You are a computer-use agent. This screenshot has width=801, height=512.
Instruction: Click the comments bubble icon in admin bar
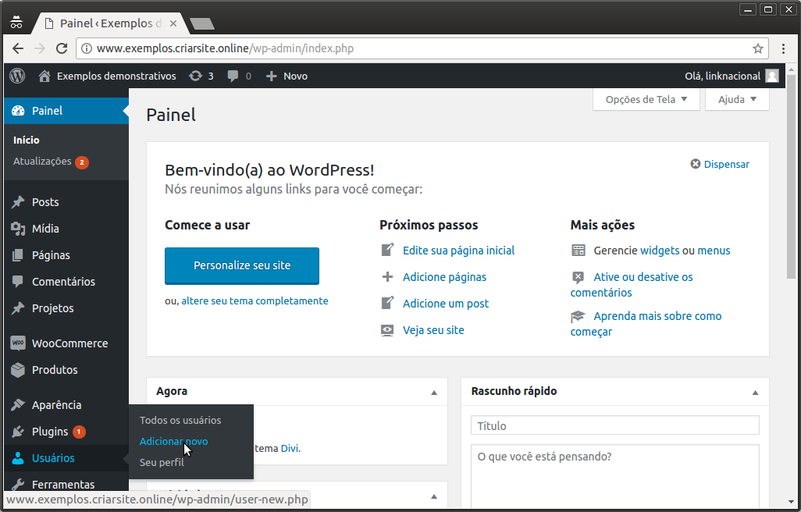click(x=233, y=76)
